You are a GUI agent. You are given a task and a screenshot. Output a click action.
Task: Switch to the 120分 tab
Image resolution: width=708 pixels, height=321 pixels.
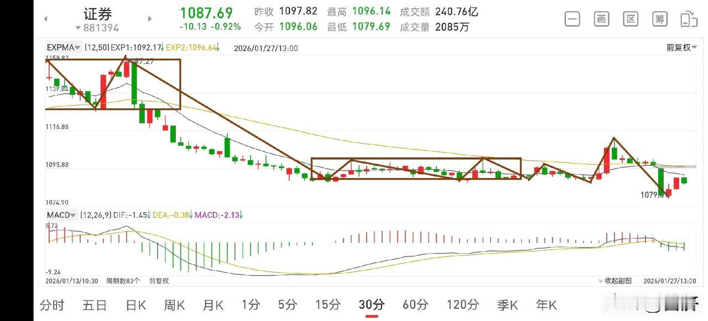pyautogui.click(x=463, y=304)
